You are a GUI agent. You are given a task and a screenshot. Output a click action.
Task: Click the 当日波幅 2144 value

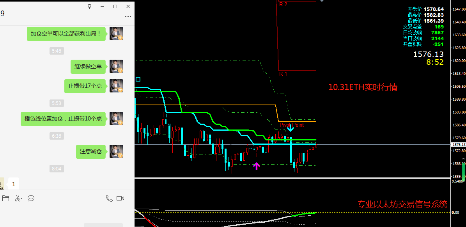[437, 39]
